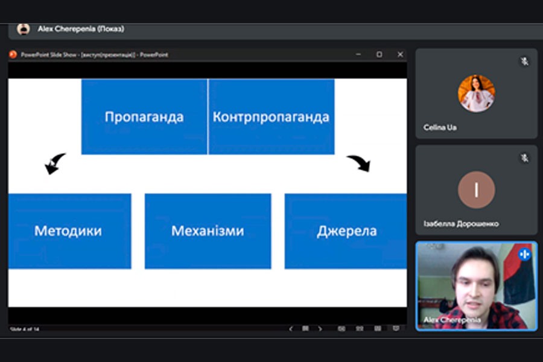The height and width of the screenshot is (362, 543).
Task: Click the "Пропаганда" box on the slide
Action: click(144, 116)
